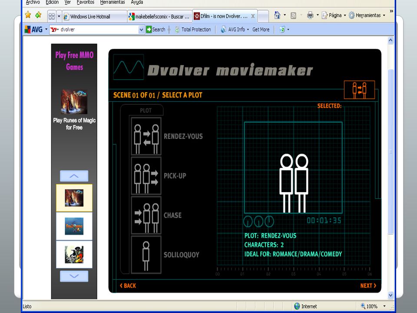The image size is (417, 313).
Task: Open a new blank tab
Action: click(x=263, y=17)
